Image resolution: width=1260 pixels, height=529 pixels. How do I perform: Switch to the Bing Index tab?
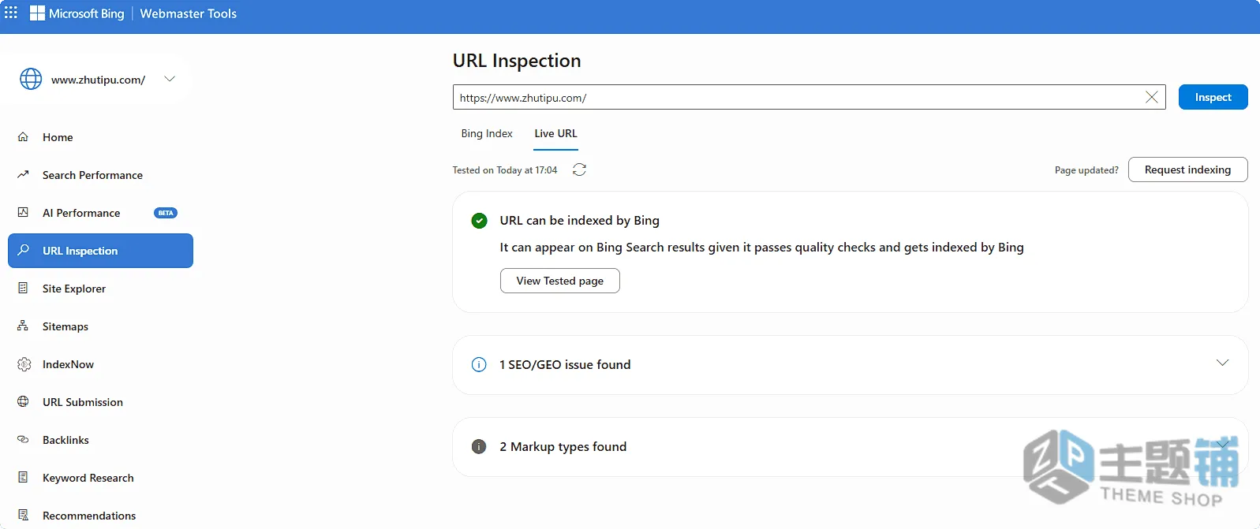pos(487,133)
